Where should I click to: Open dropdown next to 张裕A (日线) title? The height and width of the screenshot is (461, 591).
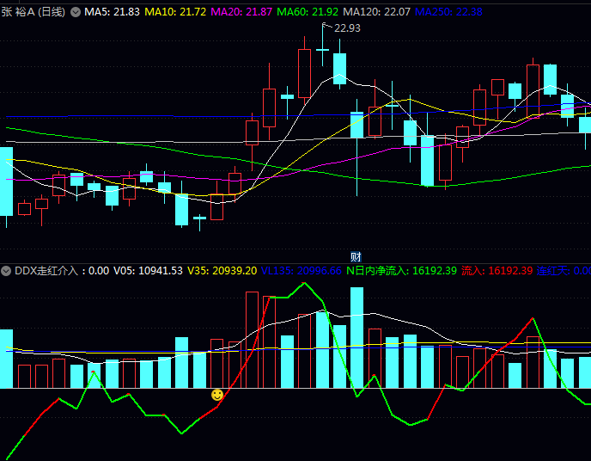click(75, 12)
